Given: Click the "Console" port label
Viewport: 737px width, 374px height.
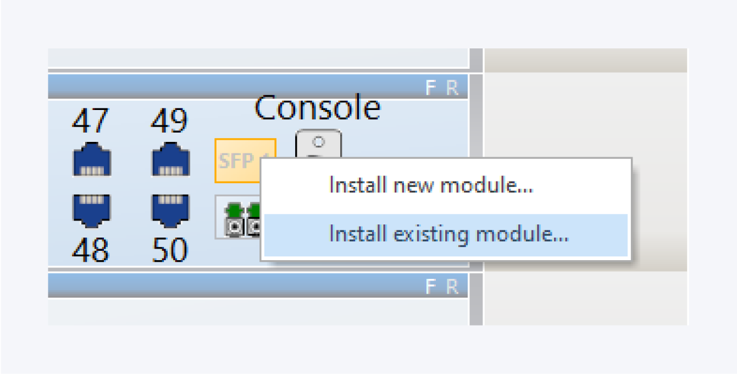Looking at the screenshot, I should (317, 108).
